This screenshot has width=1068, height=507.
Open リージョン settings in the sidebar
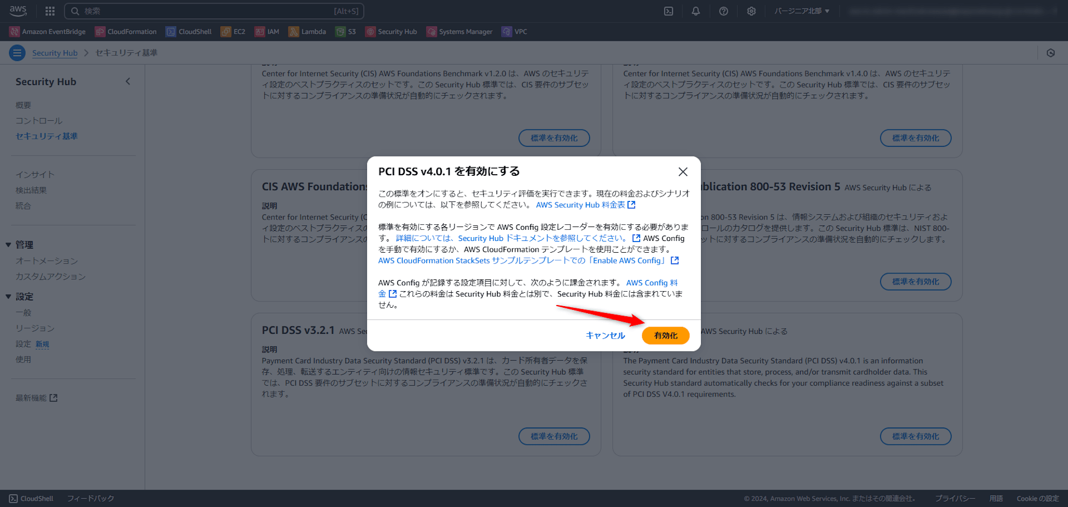coord(35,328)
